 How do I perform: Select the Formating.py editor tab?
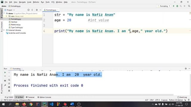tap(51, 10)
